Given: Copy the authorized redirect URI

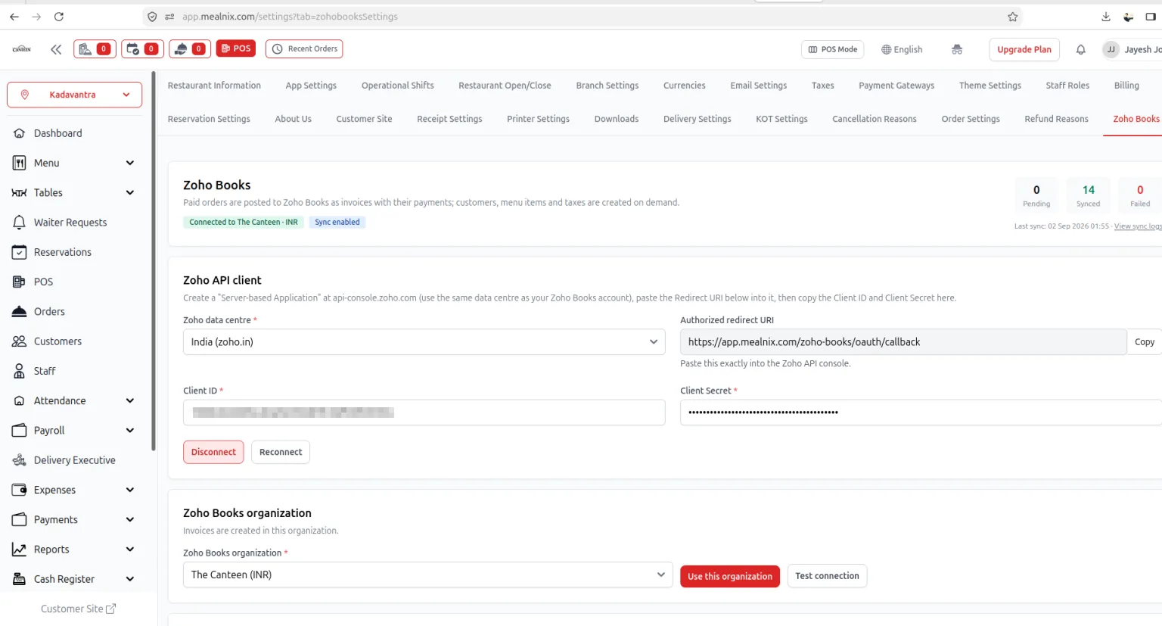Looking at the screenshot, I should pos(1144,342).
